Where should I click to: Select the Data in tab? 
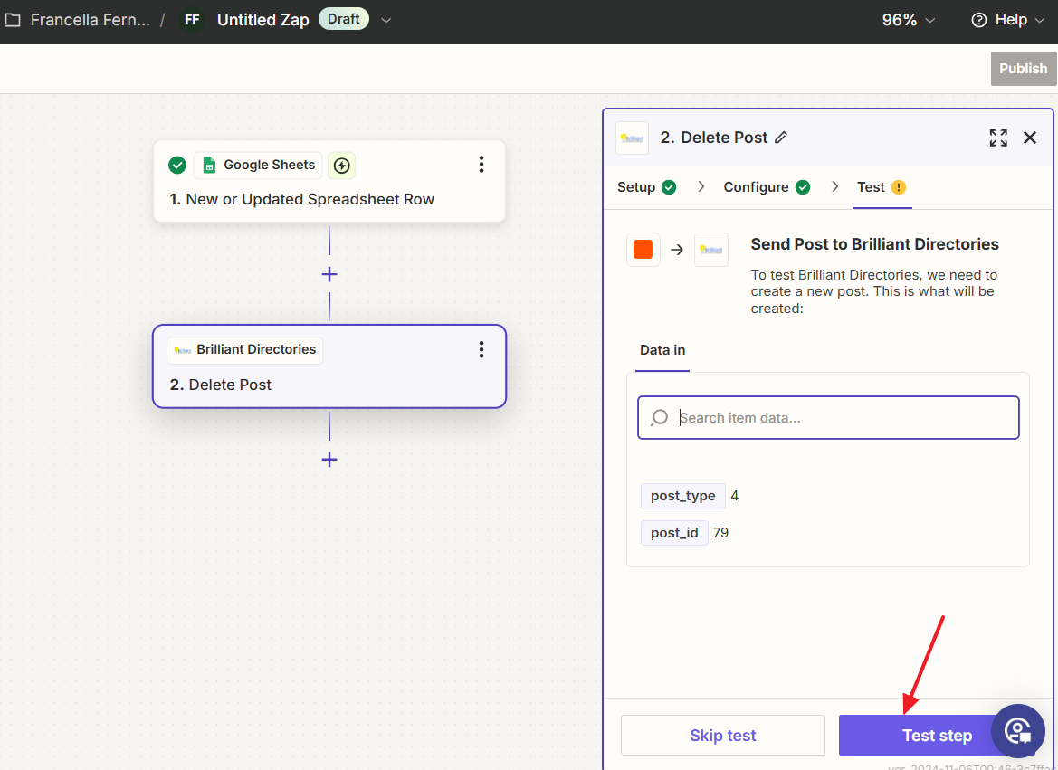click(662, 349)
